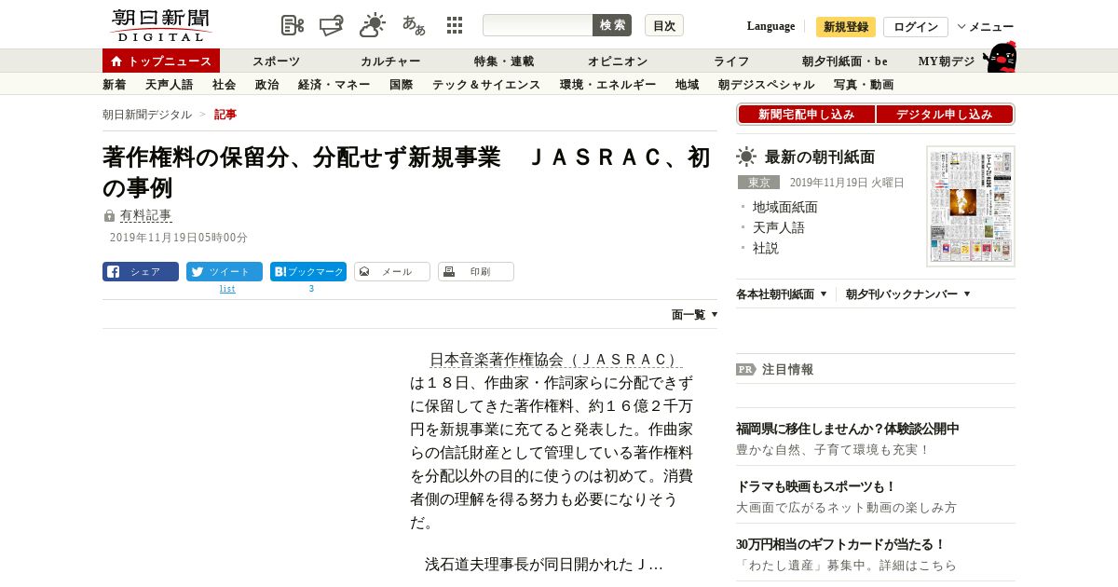Go to 新着 subsection
The width and height of the screenshot is (1118, 587).
point(115,85)
